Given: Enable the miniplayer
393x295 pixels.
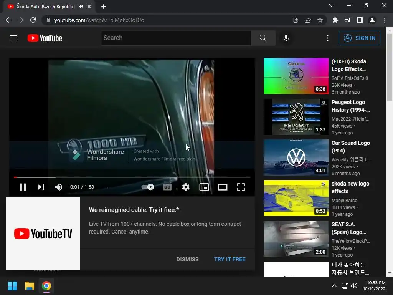Looking at the screenshot, I should 204,187.
